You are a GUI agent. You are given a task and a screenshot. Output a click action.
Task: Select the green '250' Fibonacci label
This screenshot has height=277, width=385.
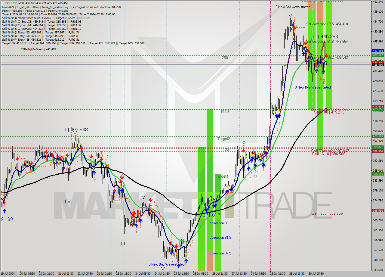[225, 58]
